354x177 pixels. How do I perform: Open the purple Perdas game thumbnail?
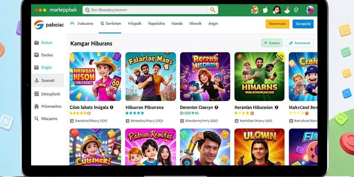pyautogui.click(x=205, y=76)
